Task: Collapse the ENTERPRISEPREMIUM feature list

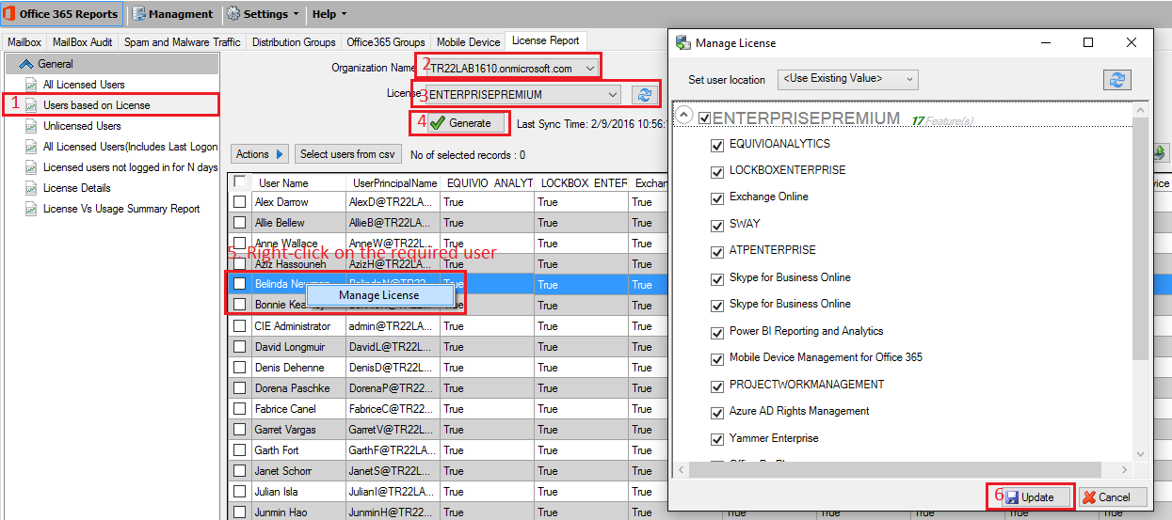Action: [x=685, y=117]
